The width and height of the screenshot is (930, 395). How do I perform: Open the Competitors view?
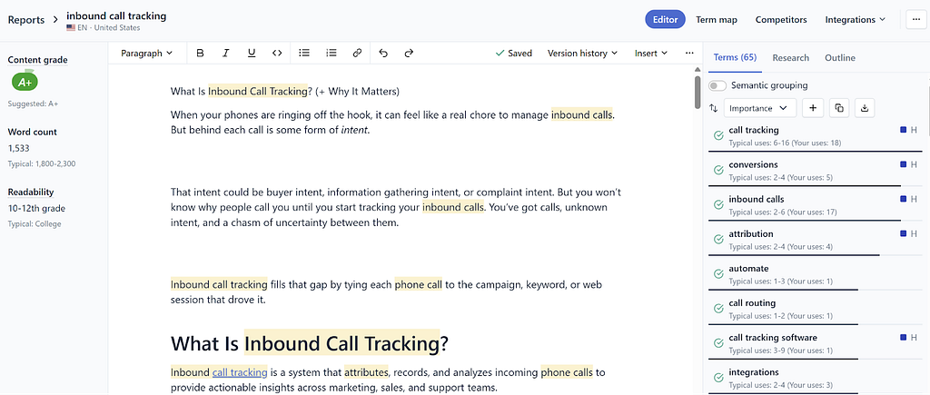pyautogui.click(x=781, y=20)
